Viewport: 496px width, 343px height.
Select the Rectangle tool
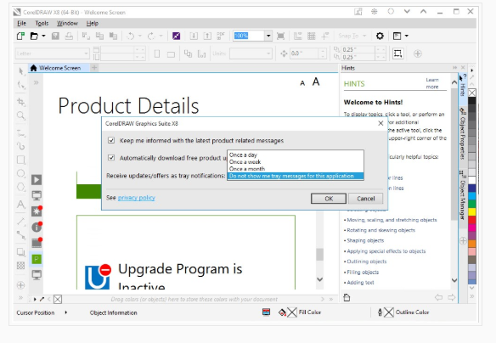21,160
